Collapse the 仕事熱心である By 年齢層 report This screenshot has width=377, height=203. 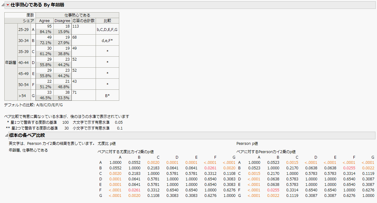2,5
